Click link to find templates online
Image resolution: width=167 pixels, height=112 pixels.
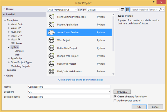81,80
